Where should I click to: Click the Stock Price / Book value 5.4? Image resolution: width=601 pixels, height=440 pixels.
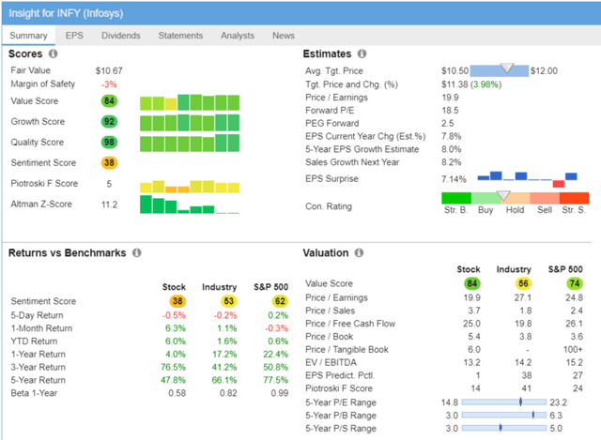point(474,337)
